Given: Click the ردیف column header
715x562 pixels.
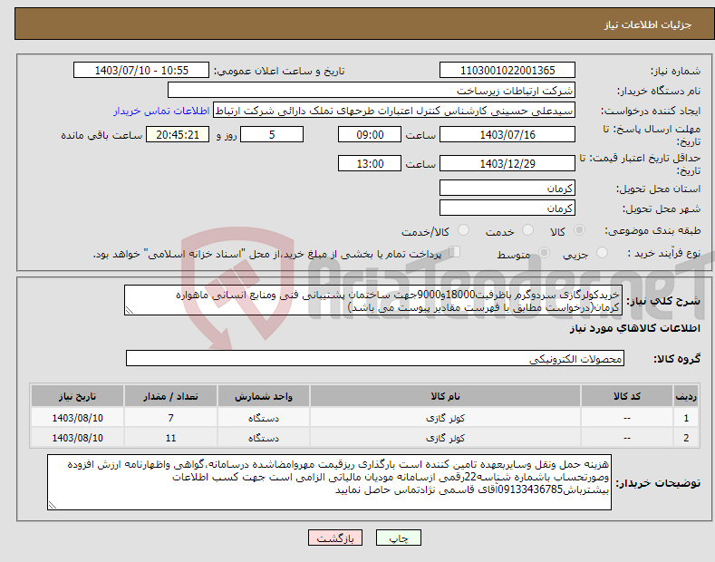Looking at the screenshot, I should click(686, 396).
